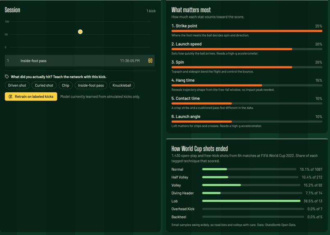Click the Half Volley shots bar
The image size is (330, 235).
(x=250, y=177)
